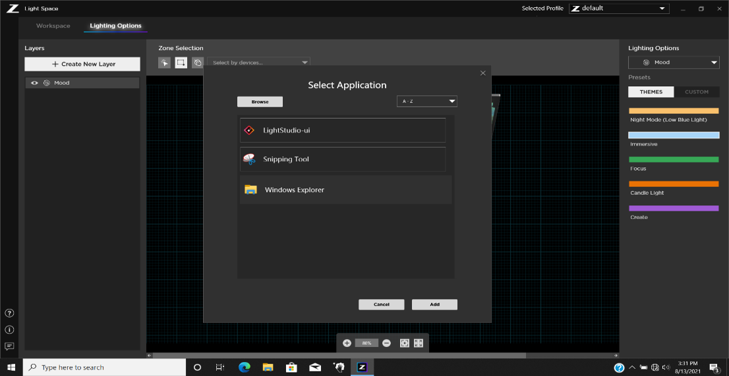729x376 pixels.
Task: Select the Focus green theme swatch
Action: [674, 159]
